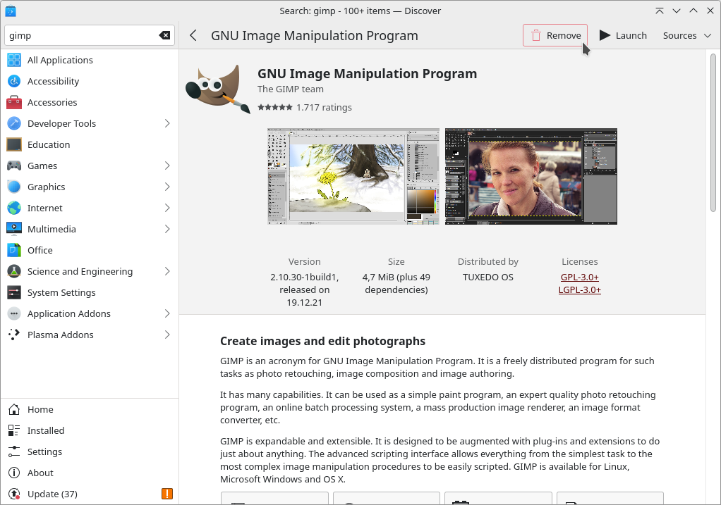Click the About info icon
The width and height of the screenshot is (721, 505).
[14, 473]
